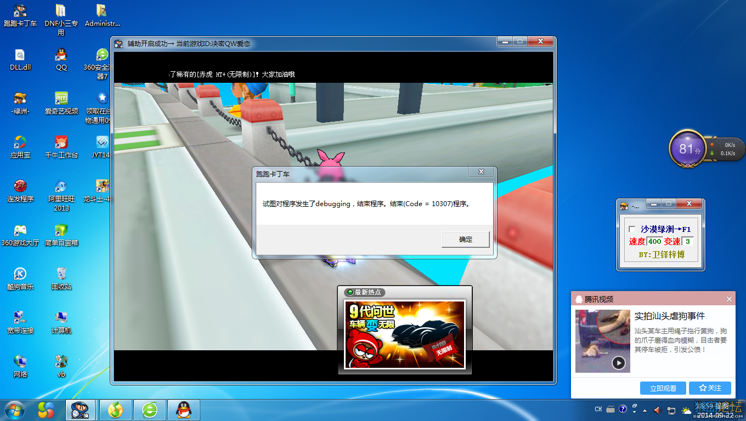Switch to the 跑跑卡丁车 taskbar button
746x421 pixels.
coord(81,410)
